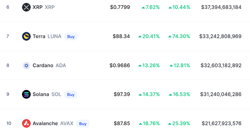Select Avalanche price $87.85
Image resolution: width=250 pixels, height=133 pixels.
pyautogui.click(x=122, y=123)
